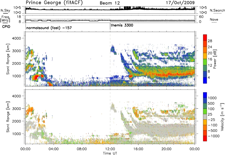Click the '60' value on Nave right axis
Viewport: 225px width, 155px height.
point(201,17)
